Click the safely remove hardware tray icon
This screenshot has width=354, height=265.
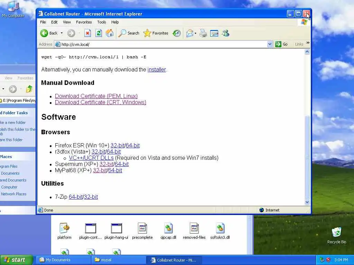[322, 260]
